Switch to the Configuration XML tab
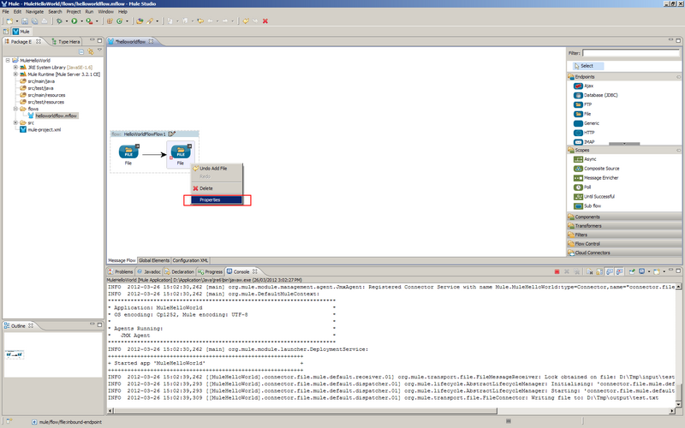This screenshot has height=428, width=685. click(190, 260)
